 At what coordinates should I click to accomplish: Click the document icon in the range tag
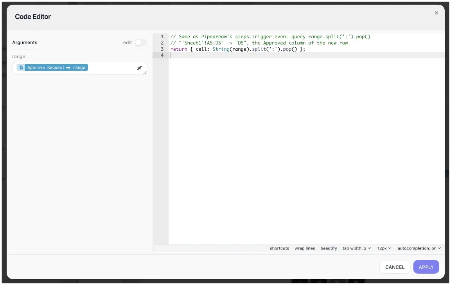click(21, 68)
